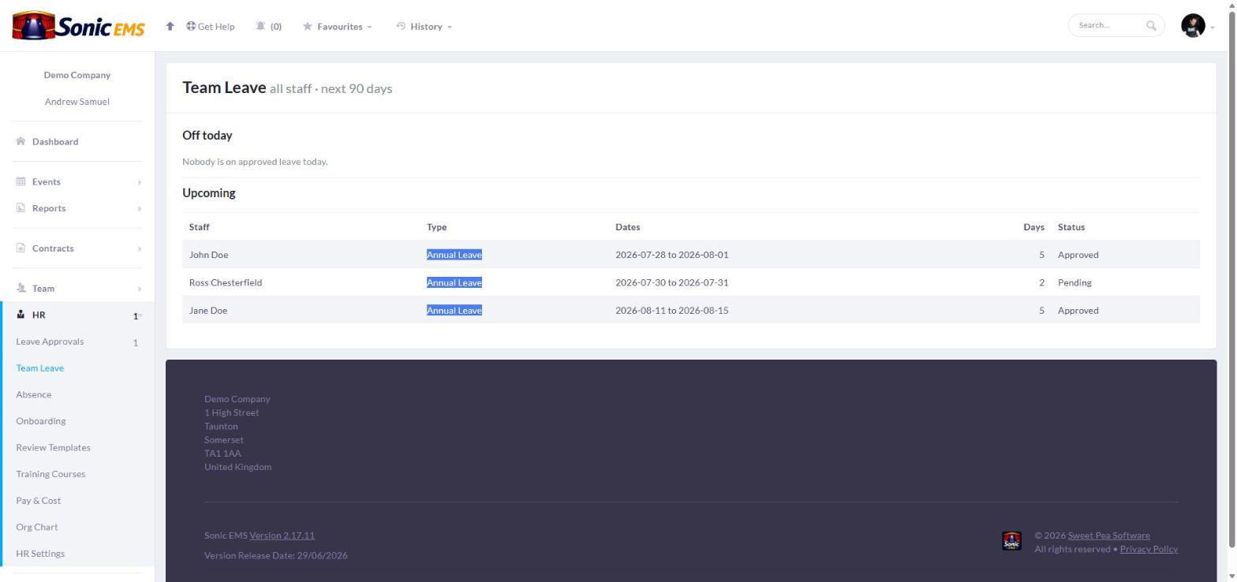Open the user avatar menu

(1193, 25)
